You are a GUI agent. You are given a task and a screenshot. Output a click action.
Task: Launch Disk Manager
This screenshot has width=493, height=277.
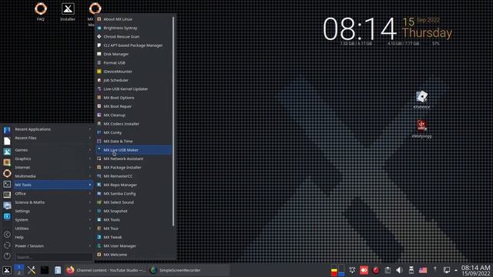[134, 54]
